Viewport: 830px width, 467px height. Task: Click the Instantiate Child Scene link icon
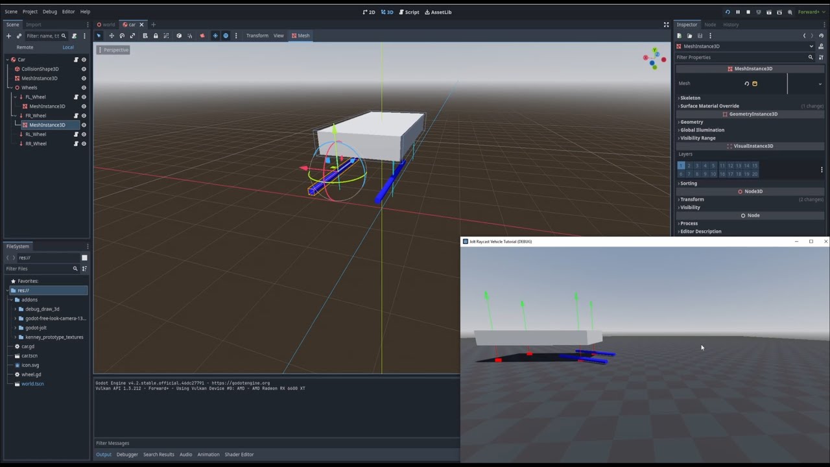19,36
